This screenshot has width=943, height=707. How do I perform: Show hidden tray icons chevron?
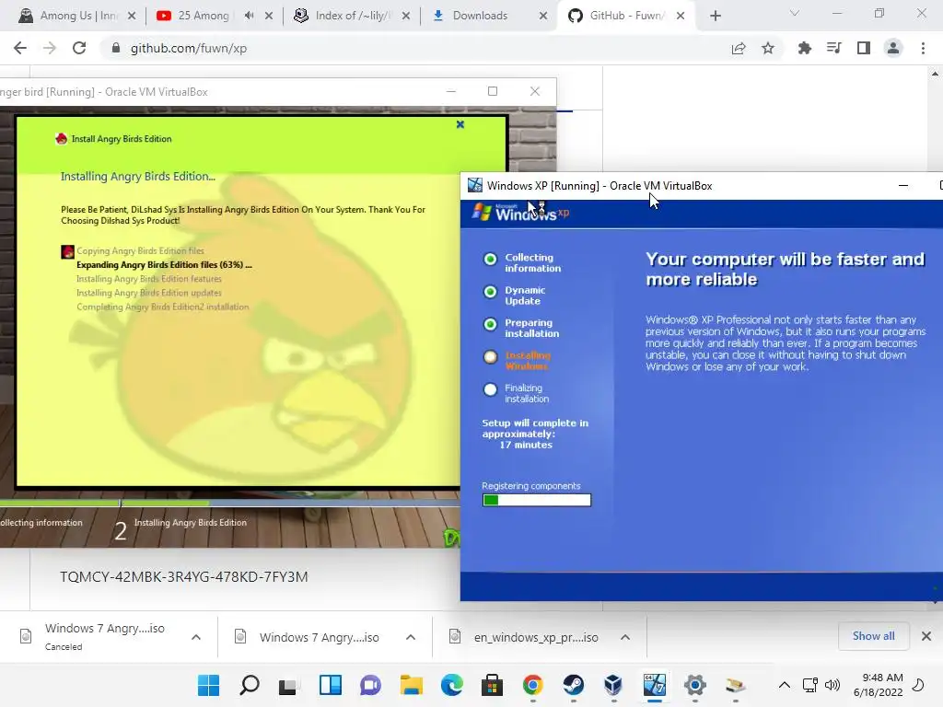click(x=785, y=685)
